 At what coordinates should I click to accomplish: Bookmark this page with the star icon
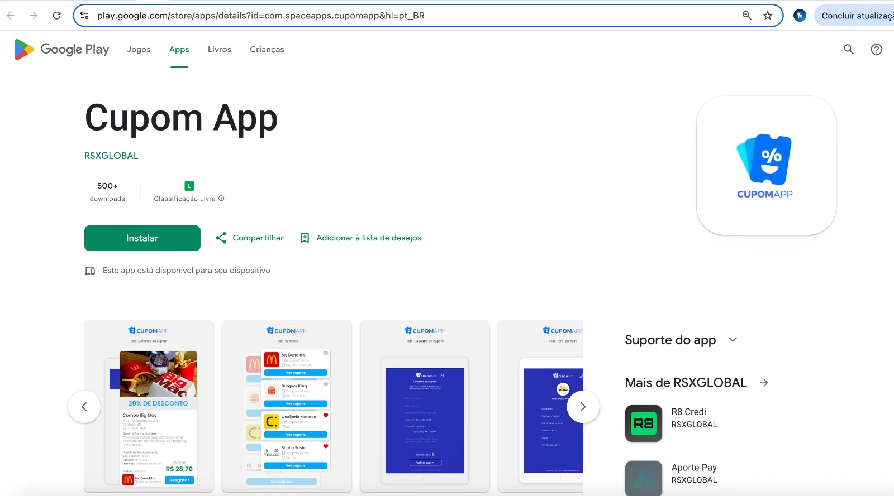[768, 16]
